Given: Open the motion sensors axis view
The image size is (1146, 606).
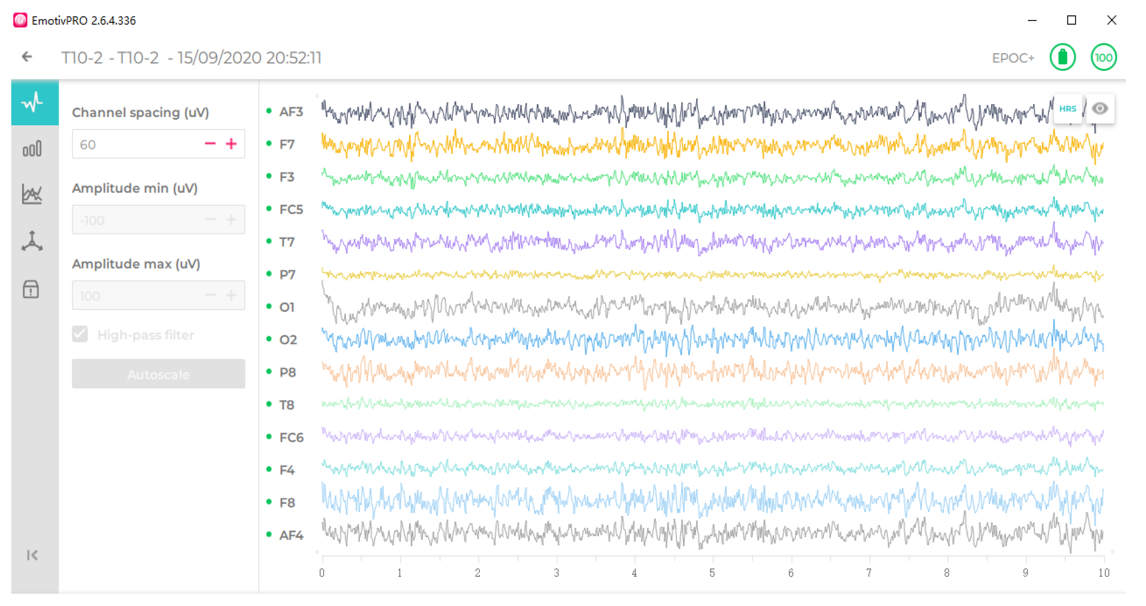Looking at the screenshot, I should tap(32, 242).
